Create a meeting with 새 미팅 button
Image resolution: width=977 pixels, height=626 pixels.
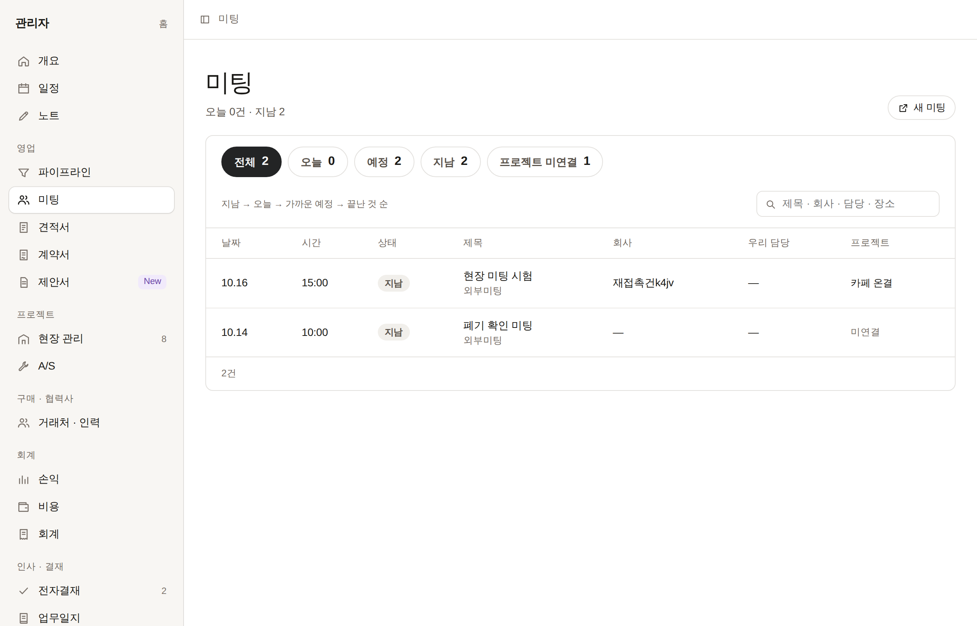tap(921, 108)
